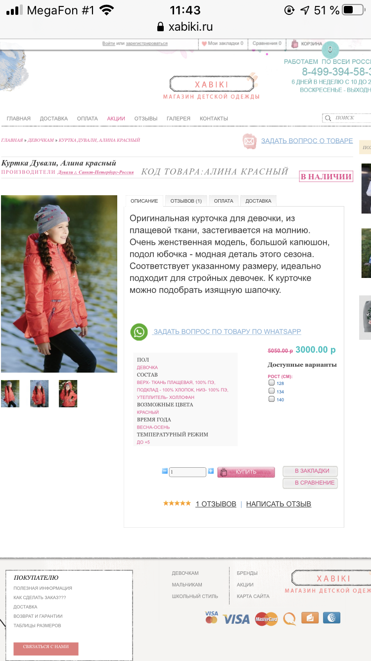
Task: Select the 128 height checkbox
Action: [271, 383]
